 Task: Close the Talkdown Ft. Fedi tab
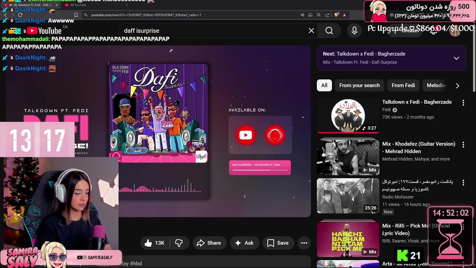point(57,5)
